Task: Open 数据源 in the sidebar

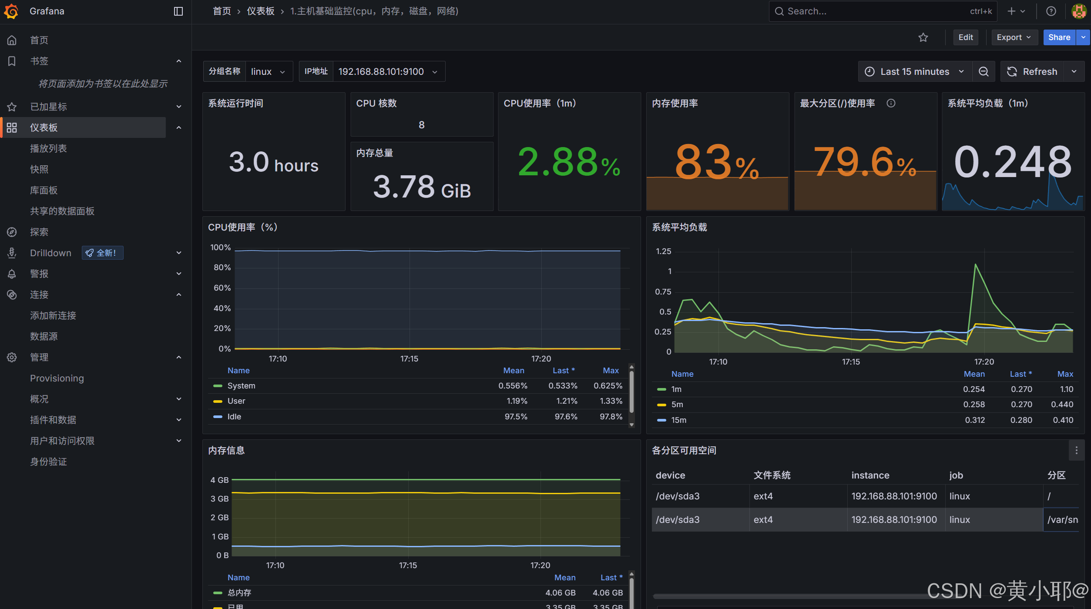Action: (44, 336)
